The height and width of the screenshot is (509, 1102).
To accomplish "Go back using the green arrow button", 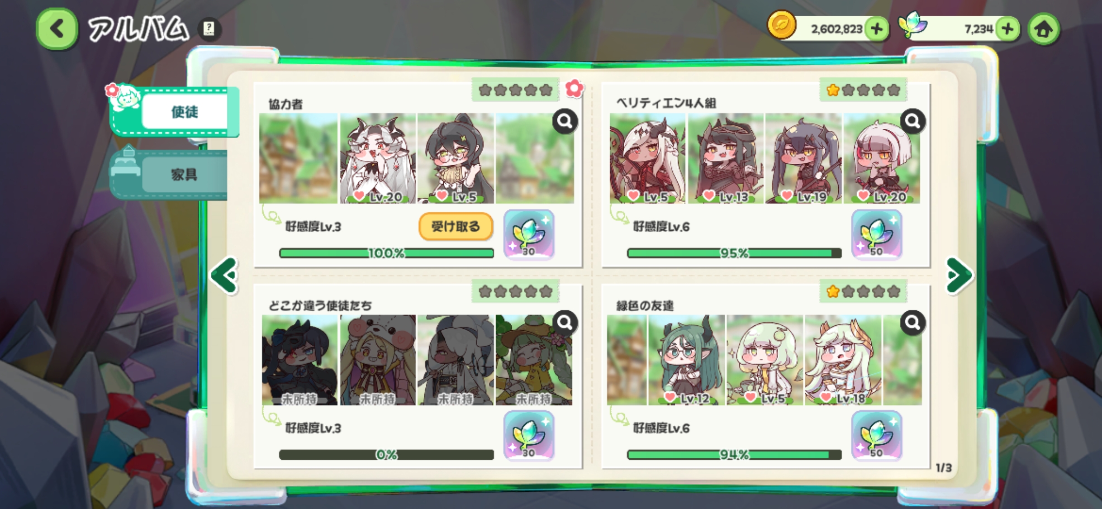I will (57, 29).
